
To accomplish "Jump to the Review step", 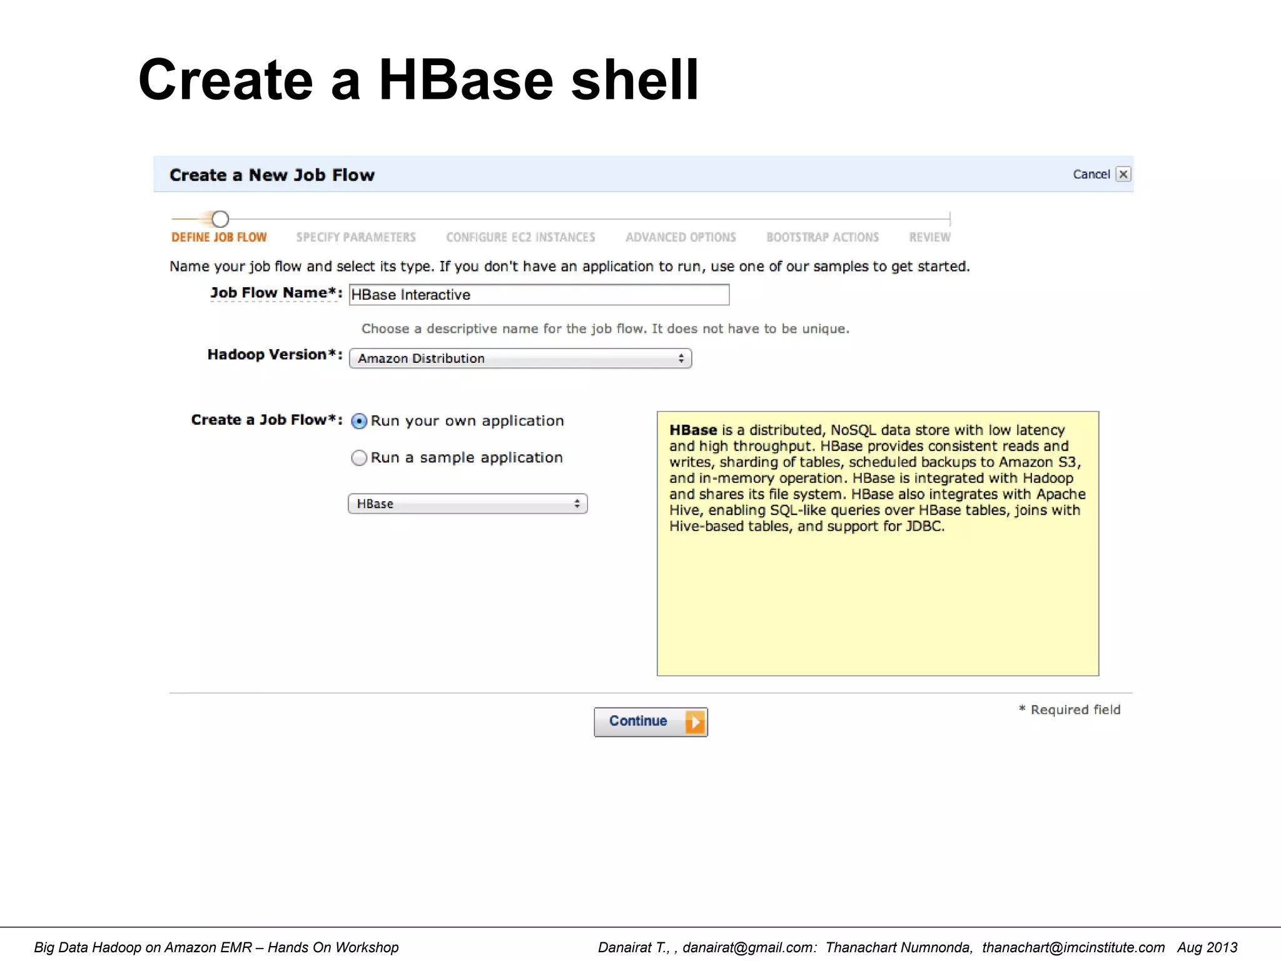I will (x=929, y=237).
